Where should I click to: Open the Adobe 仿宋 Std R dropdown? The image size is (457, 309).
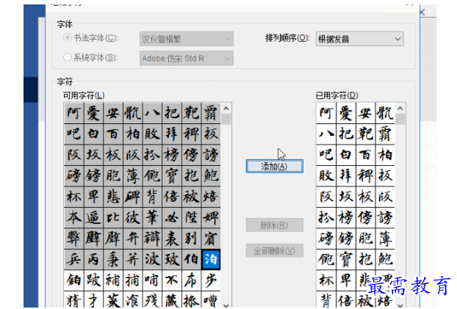(187, 58)
